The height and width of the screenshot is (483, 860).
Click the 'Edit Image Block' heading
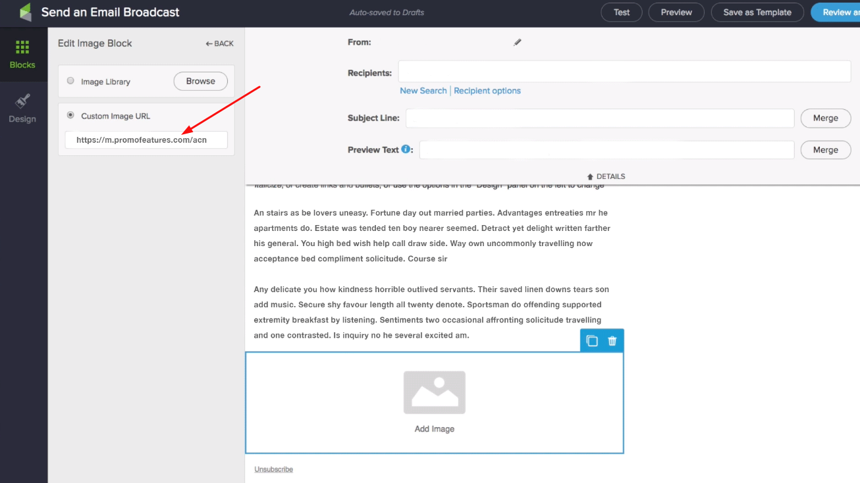pyautogui.click(x=95, y=43)
